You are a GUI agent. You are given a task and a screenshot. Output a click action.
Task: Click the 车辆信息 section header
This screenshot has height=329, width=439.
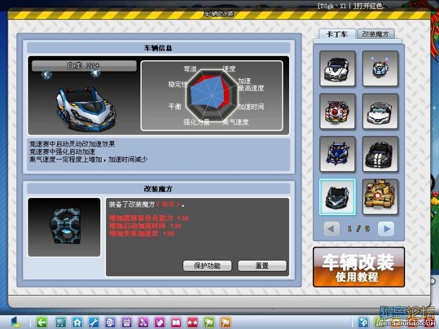158,48
